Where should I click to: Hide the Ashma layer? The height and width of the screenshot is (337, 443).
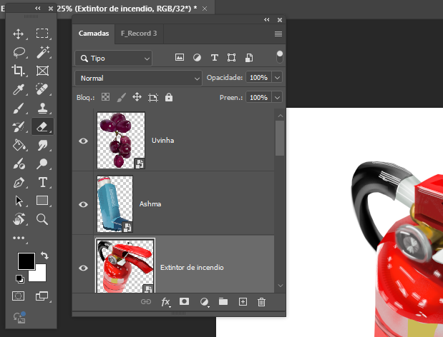point(83,204)
